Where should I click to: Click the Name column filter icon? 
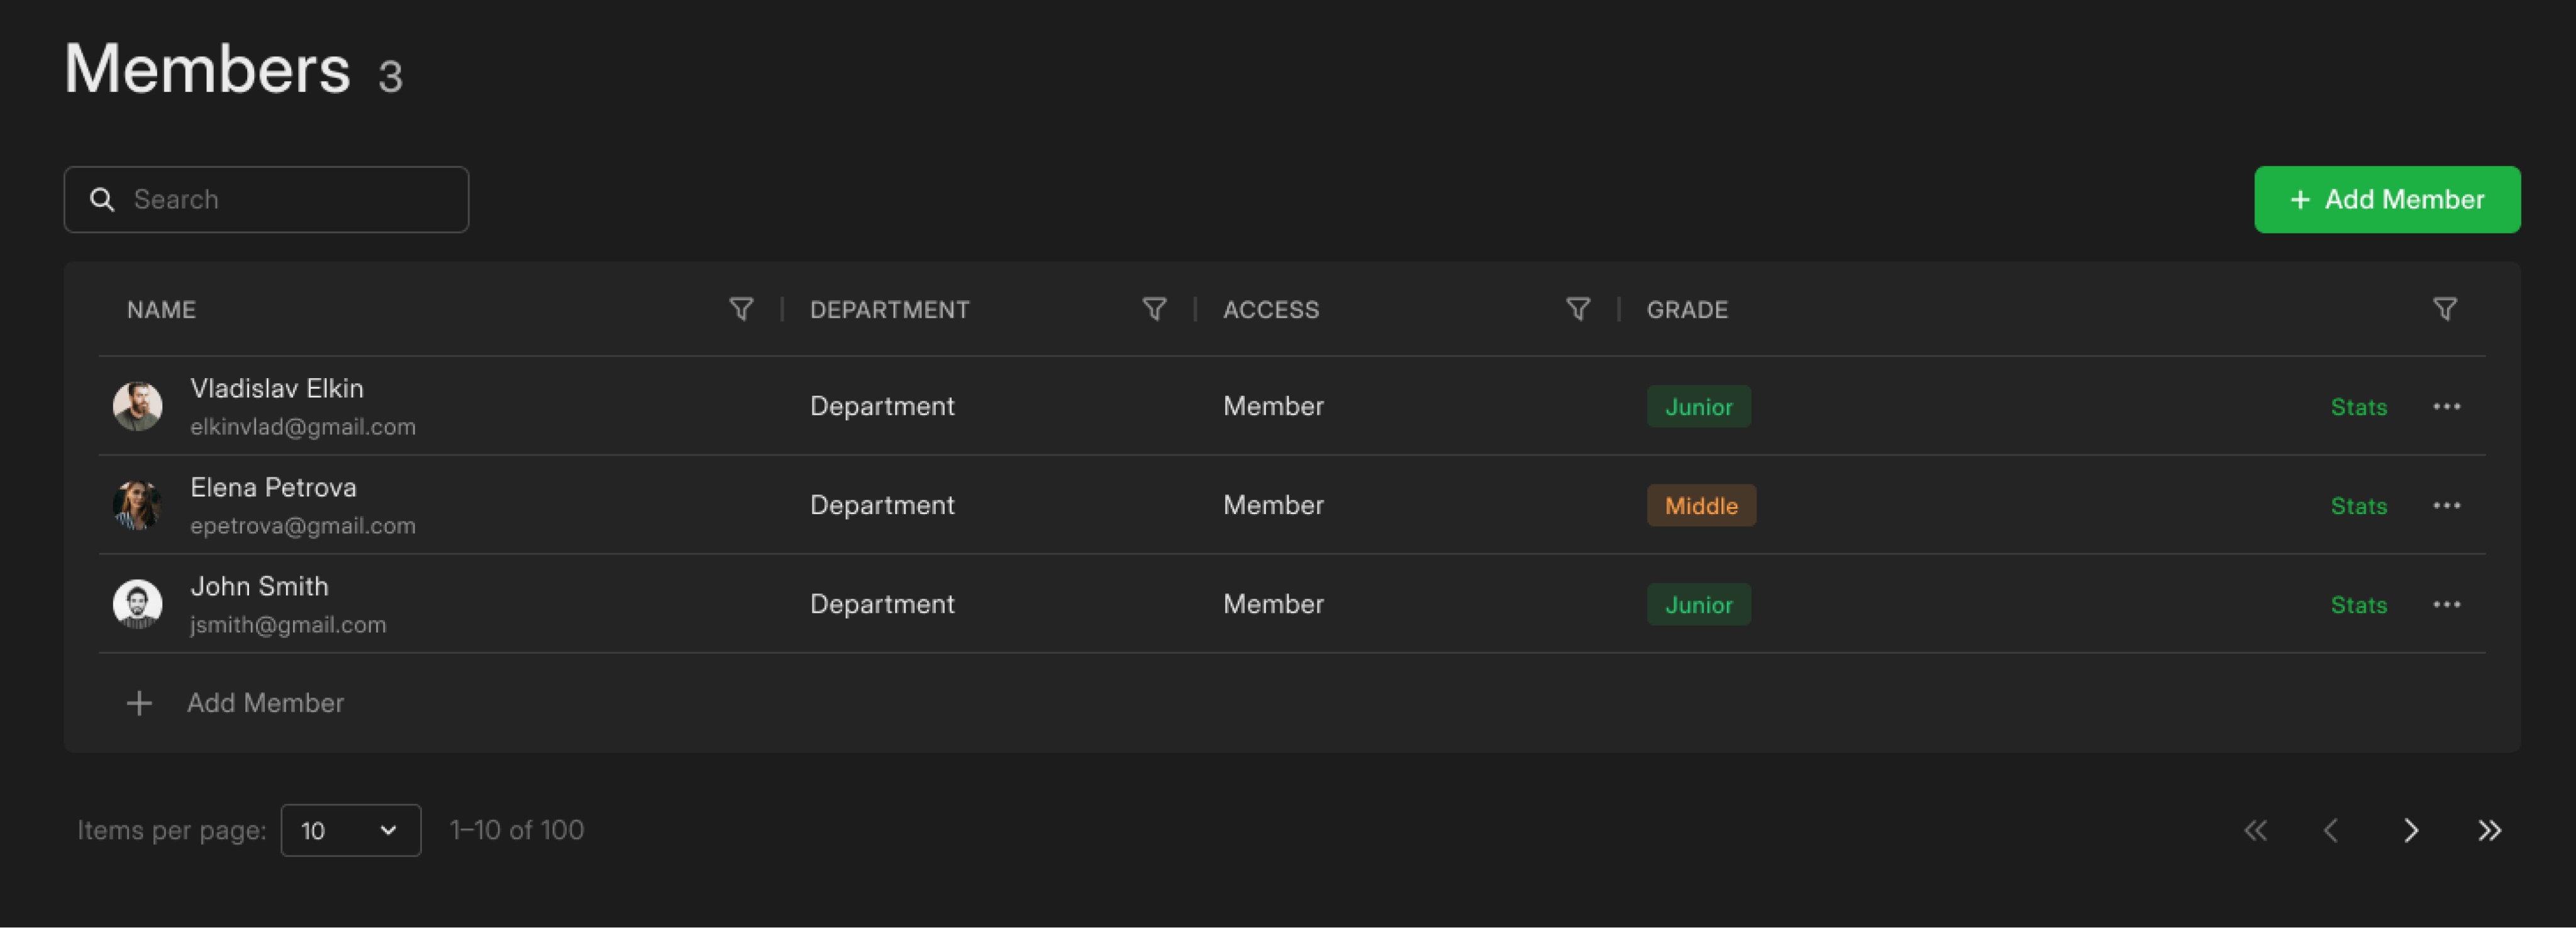pos(741,309)
